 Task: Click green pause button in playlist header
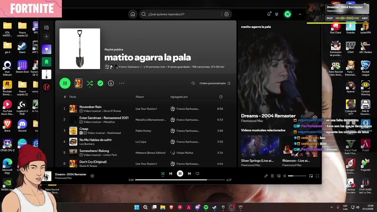pyautogui.click(x=65, y=83)
